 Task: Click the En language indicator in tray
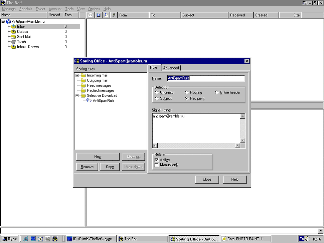(x=302, y=239)
